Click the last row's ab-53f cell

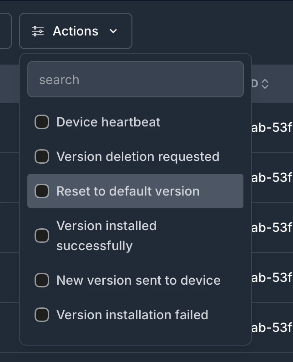[272, 327]
